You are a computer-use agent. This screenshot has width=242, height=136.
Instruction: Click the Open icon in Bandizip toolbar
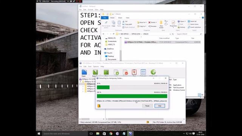[84, 72]
